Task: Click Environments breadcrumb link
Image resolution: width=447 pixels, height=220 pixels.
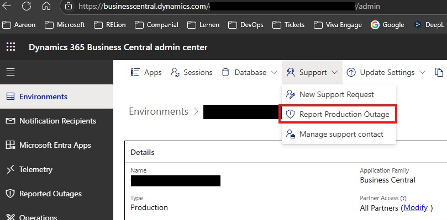Action: pos(159,111)
